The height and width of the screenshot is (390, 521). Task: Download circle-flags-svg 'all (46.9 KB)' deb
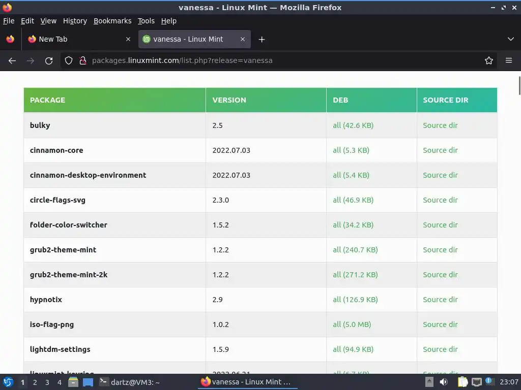coord(353,200)
